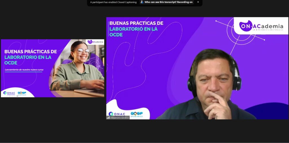The width and height of the screenshot is (289, 143).
Task: Click the title text in speaker's background
Action: click(136, 28)
